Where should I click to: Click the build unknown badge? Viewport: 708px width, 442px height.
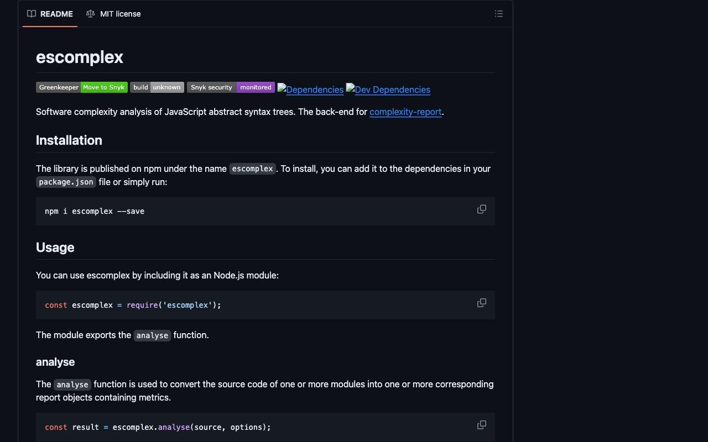(x=157, y=87)
